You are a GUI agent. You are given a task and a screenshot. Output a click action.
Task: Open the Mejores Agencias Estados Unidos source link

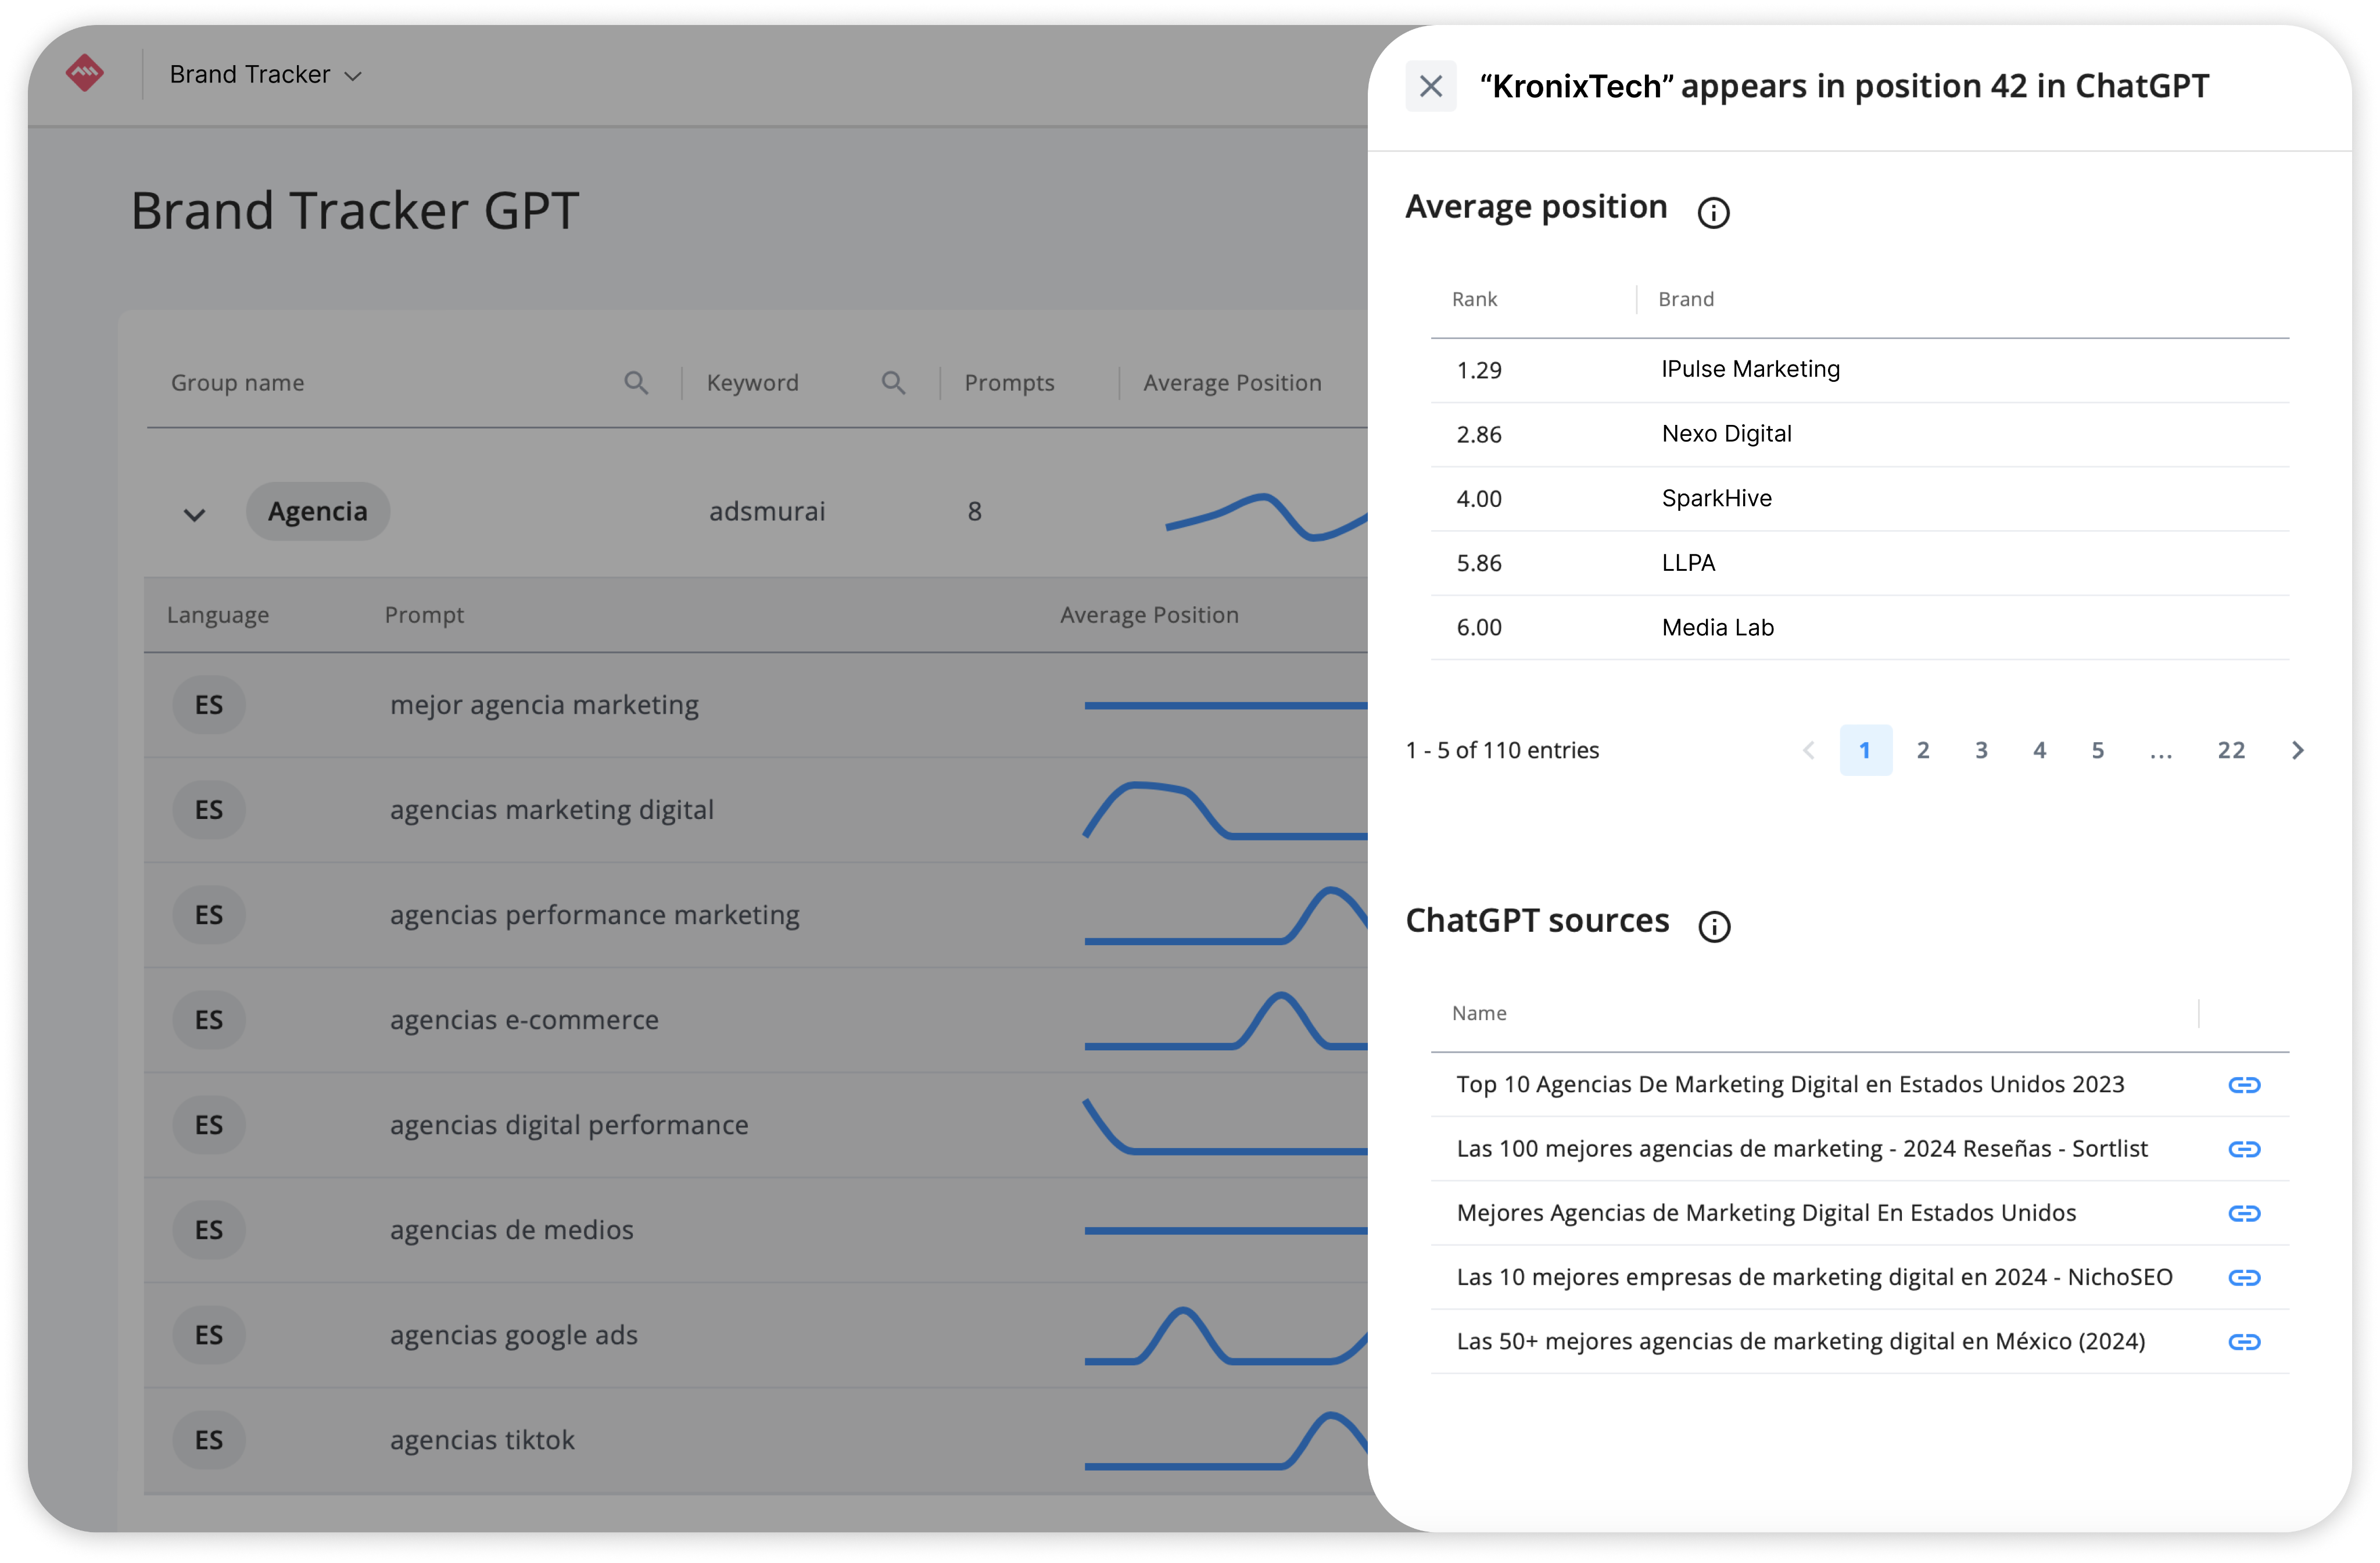pos(2244,1213)
